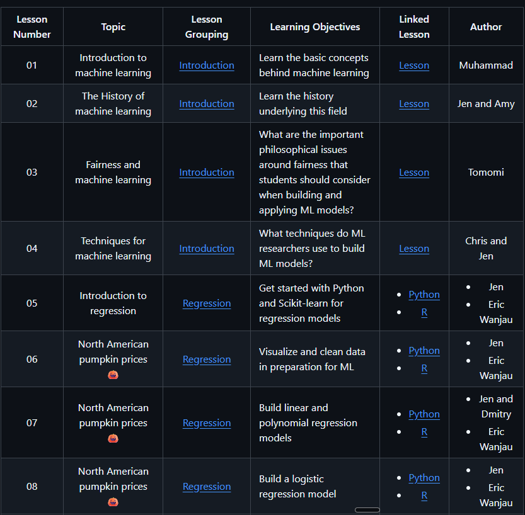The image size is (525, 515).
Task: Open the Regression link in lesson 06 row
Action: click(207, 359)
